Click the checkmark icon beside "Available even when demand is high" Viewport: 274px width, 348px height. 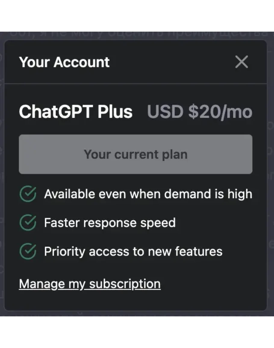tap(28, 194)
